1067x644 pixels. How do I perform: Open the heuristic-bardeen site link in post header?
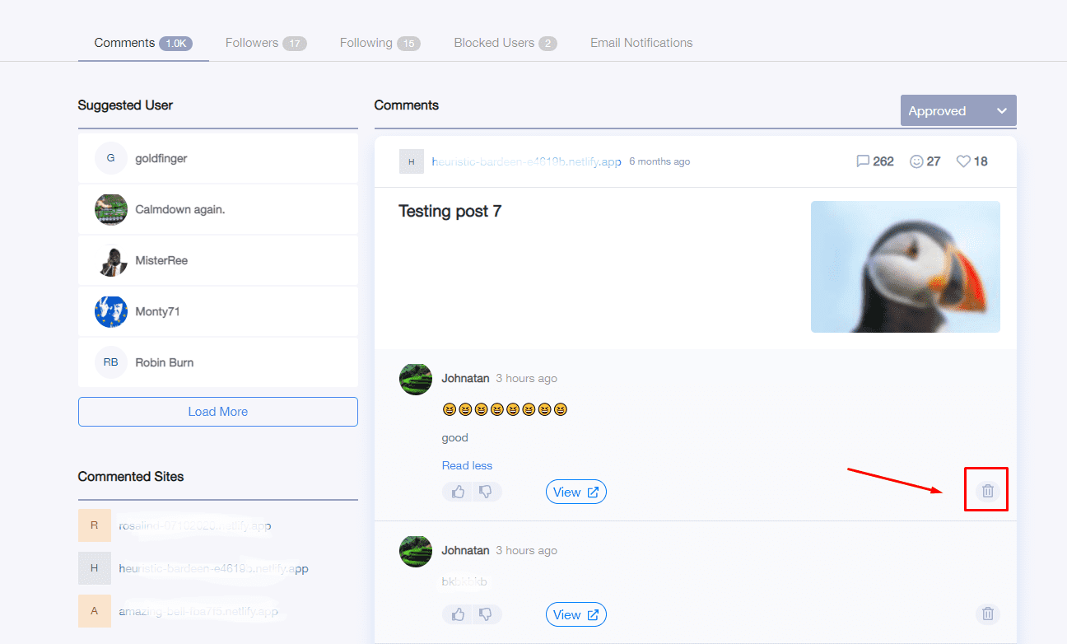[526, 161]
